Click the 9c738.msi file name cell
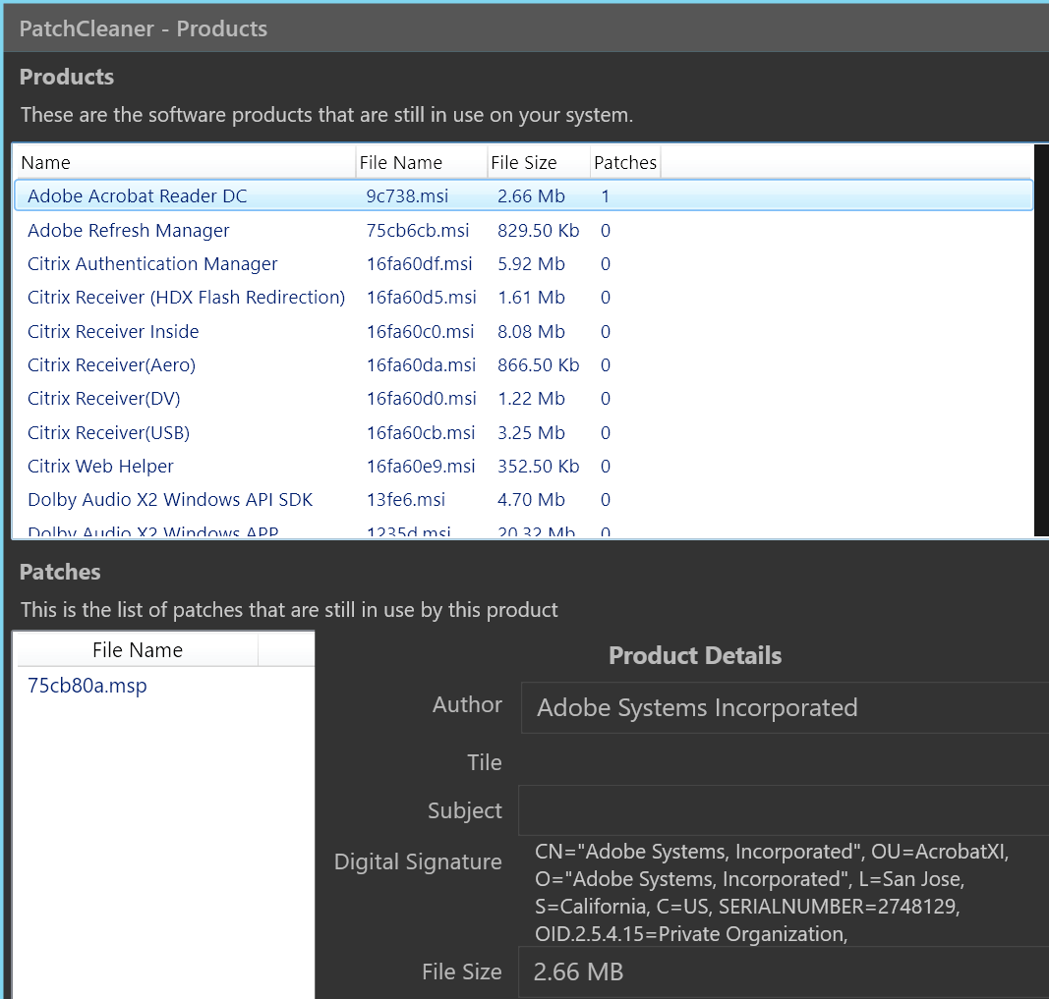Image resolution: width=1049 pixels, height=999 pixels. (x=407, y=195)
